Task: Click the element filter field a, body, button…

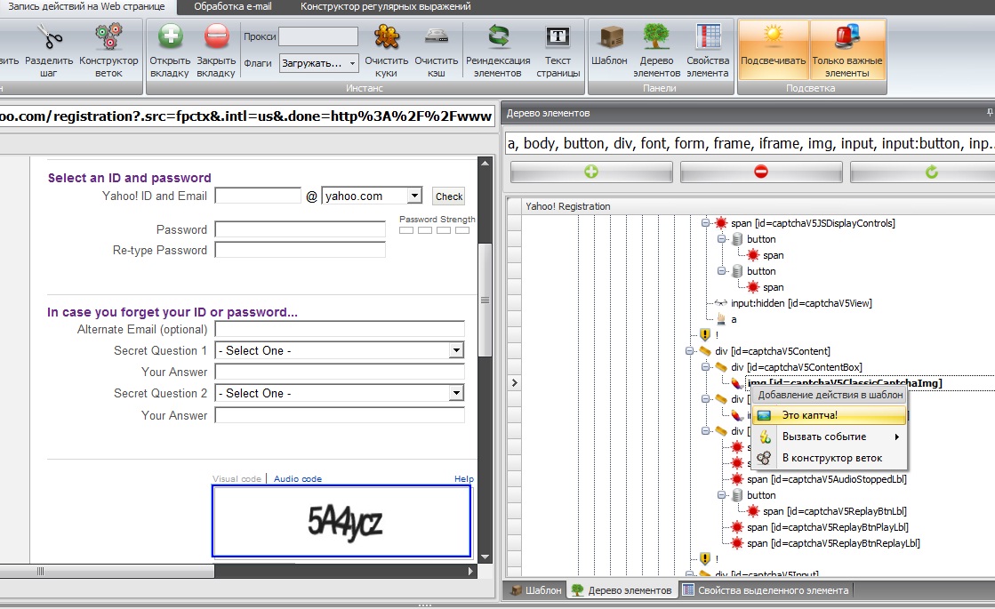Action: (x=750, y=143)
